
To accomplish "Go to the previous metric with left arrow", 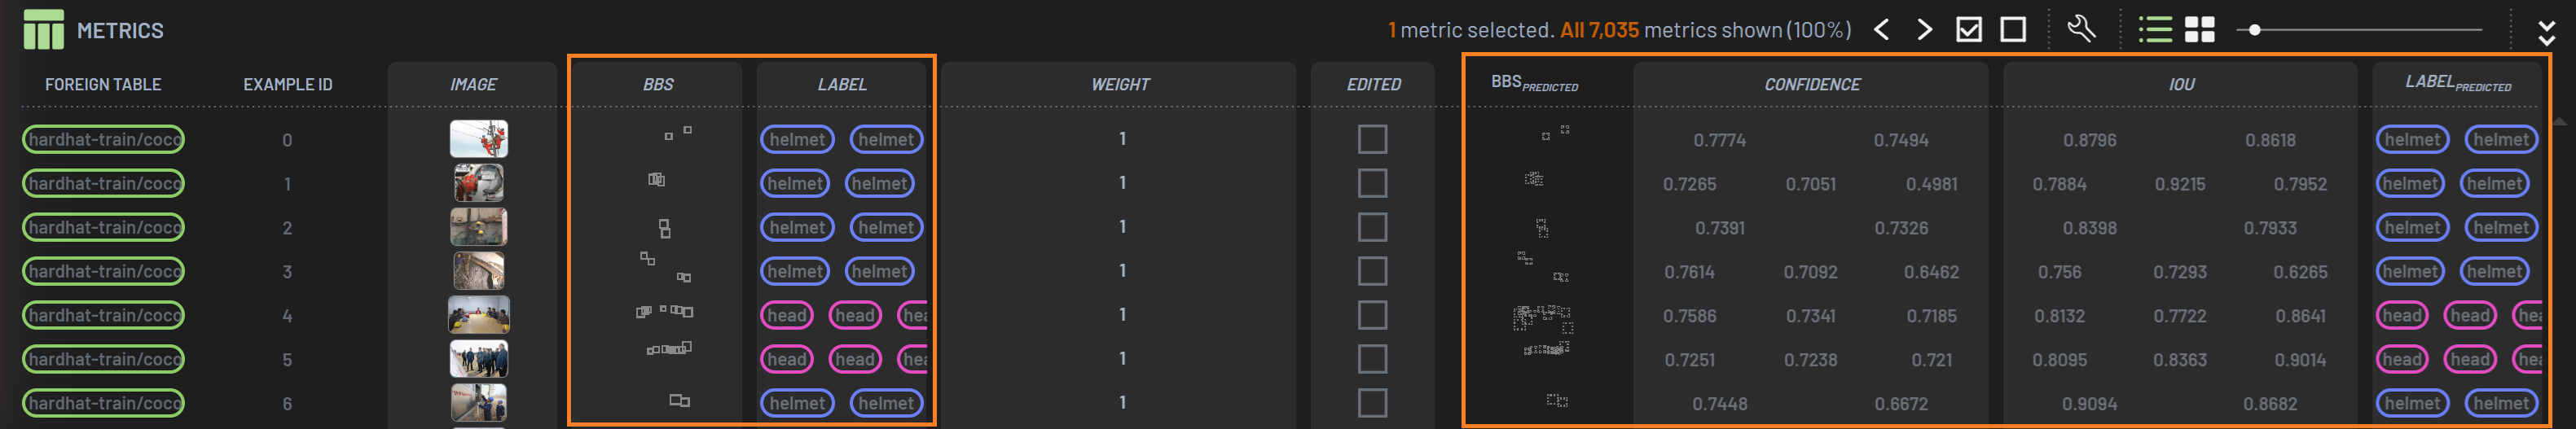I will click(1881, 30).
